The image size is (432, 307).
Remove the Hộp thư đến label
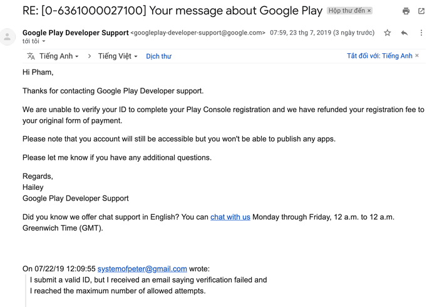[369, 11]
